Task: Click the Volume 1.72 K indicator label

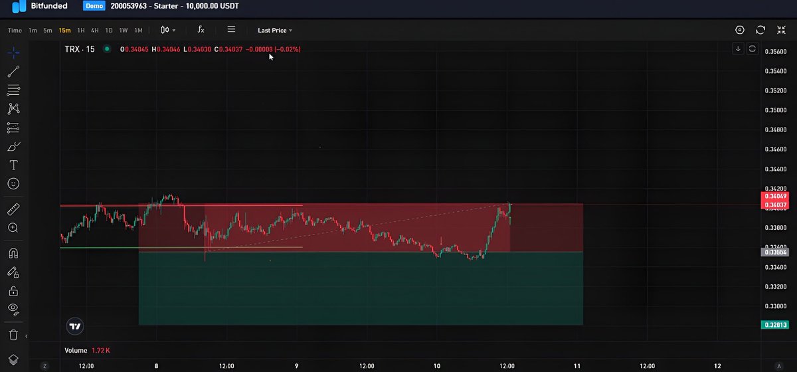Action: click(x=87, y=350)
